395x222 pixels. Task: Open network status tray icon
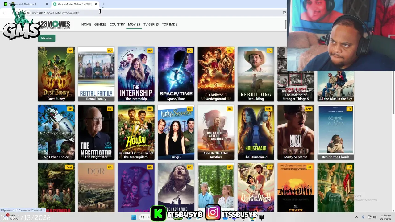[370, 217]
